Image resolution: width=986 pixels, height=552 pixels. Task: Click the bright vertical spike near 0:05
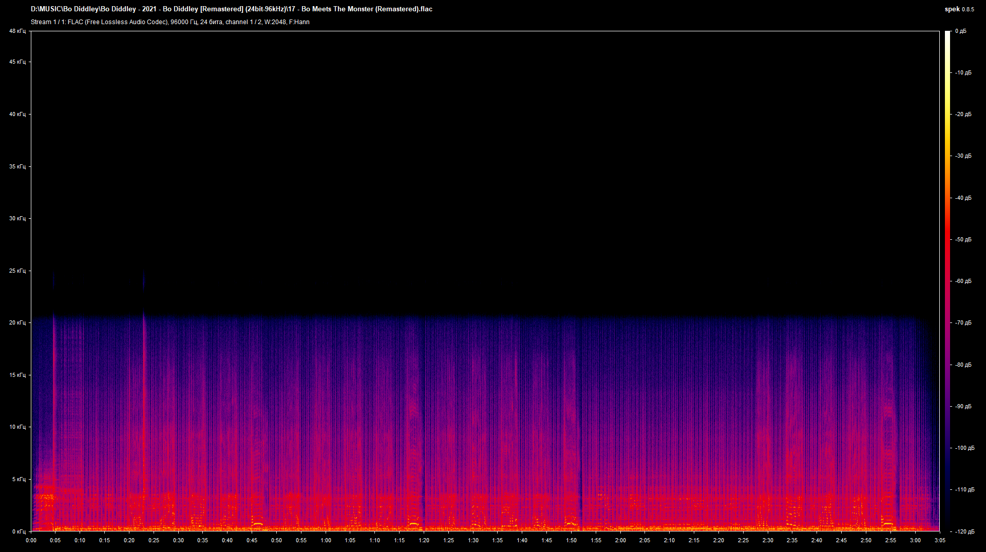(54, 411)
